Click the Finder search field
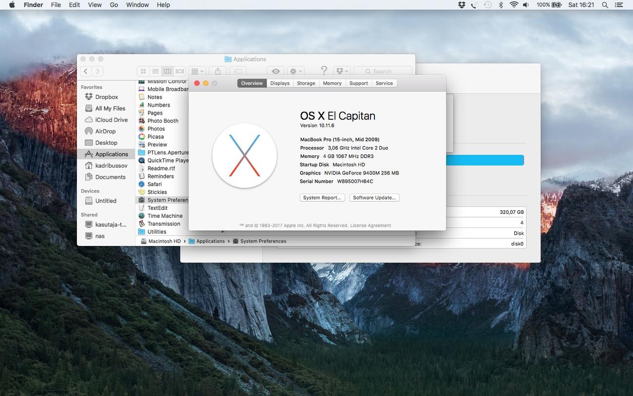633x396 pixels. pos(383,71)
